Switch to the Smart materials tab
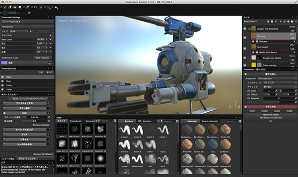The width and height of the screenshot is (298, 177). pos(210,121)
